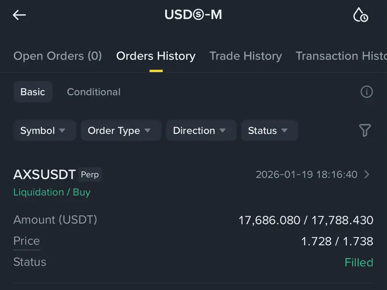This screenshot has width=387, height=290.
Task: Tap the order timestamp 2026-01-19 18:16:40
Action: pos(306,175)
